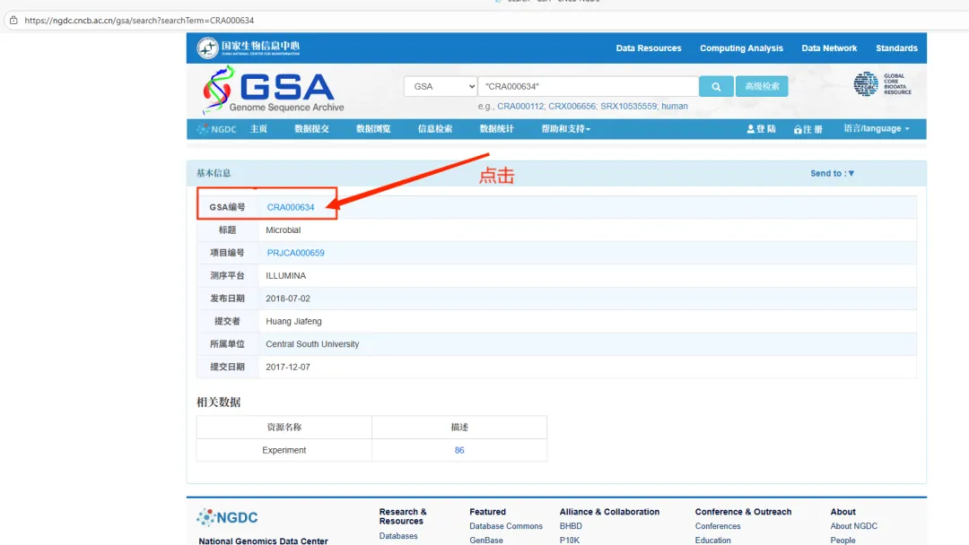This screenshot has width=969, height=545.
Task: Click release date 2018-07-02
Action: (x=288, y=298)
